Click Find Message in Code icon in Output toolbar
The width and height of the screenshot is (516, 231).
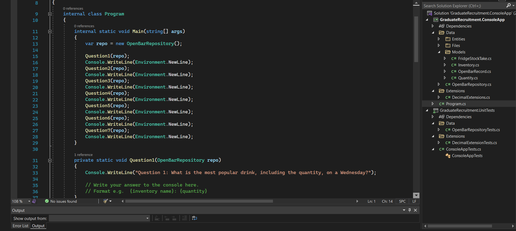tap(157, 218)
